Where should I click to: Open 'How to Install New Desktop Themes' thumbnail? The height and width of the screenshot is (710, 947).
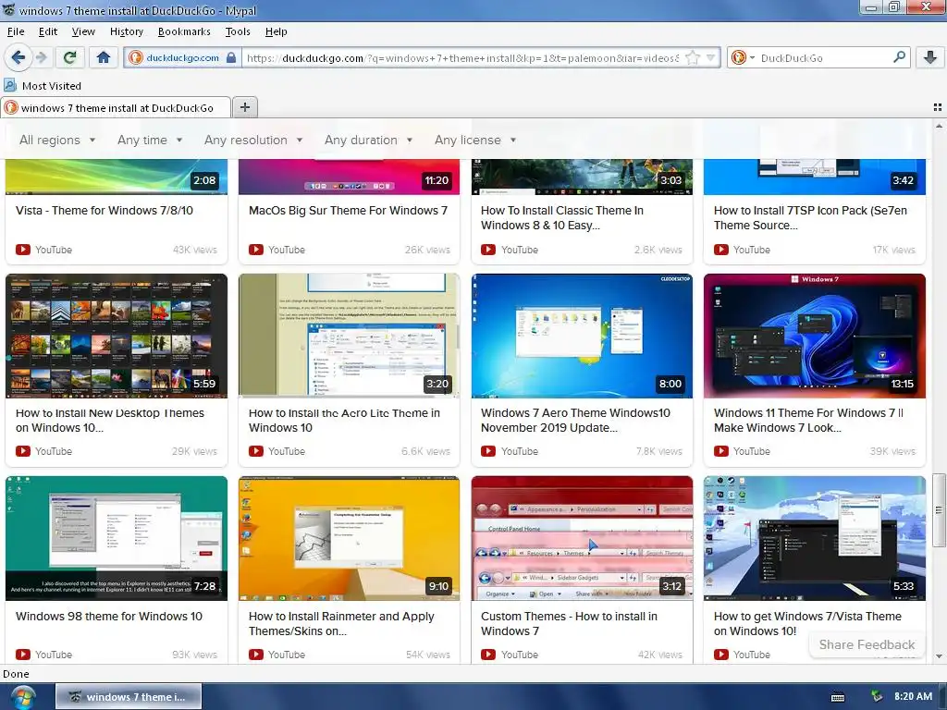(x=117, y=336)
